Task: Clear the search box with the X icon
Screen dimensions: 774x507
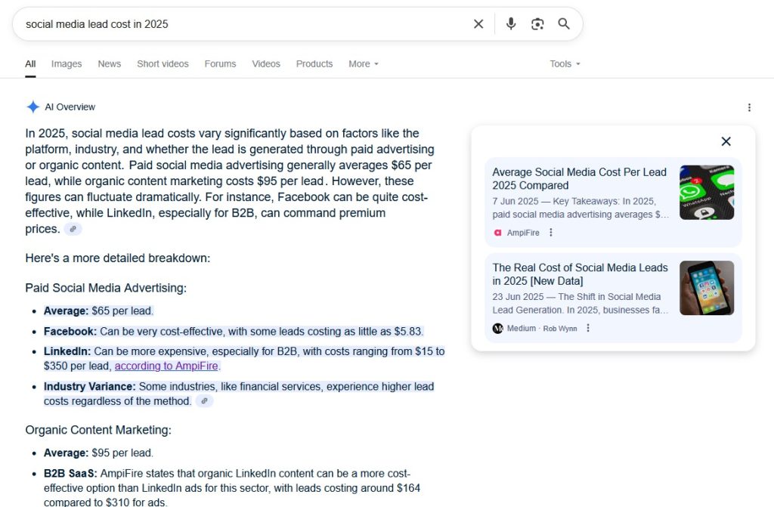Action: [x=478, y=23]
